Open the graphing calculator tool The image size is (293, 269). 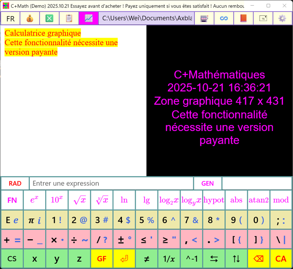point(89,18)
